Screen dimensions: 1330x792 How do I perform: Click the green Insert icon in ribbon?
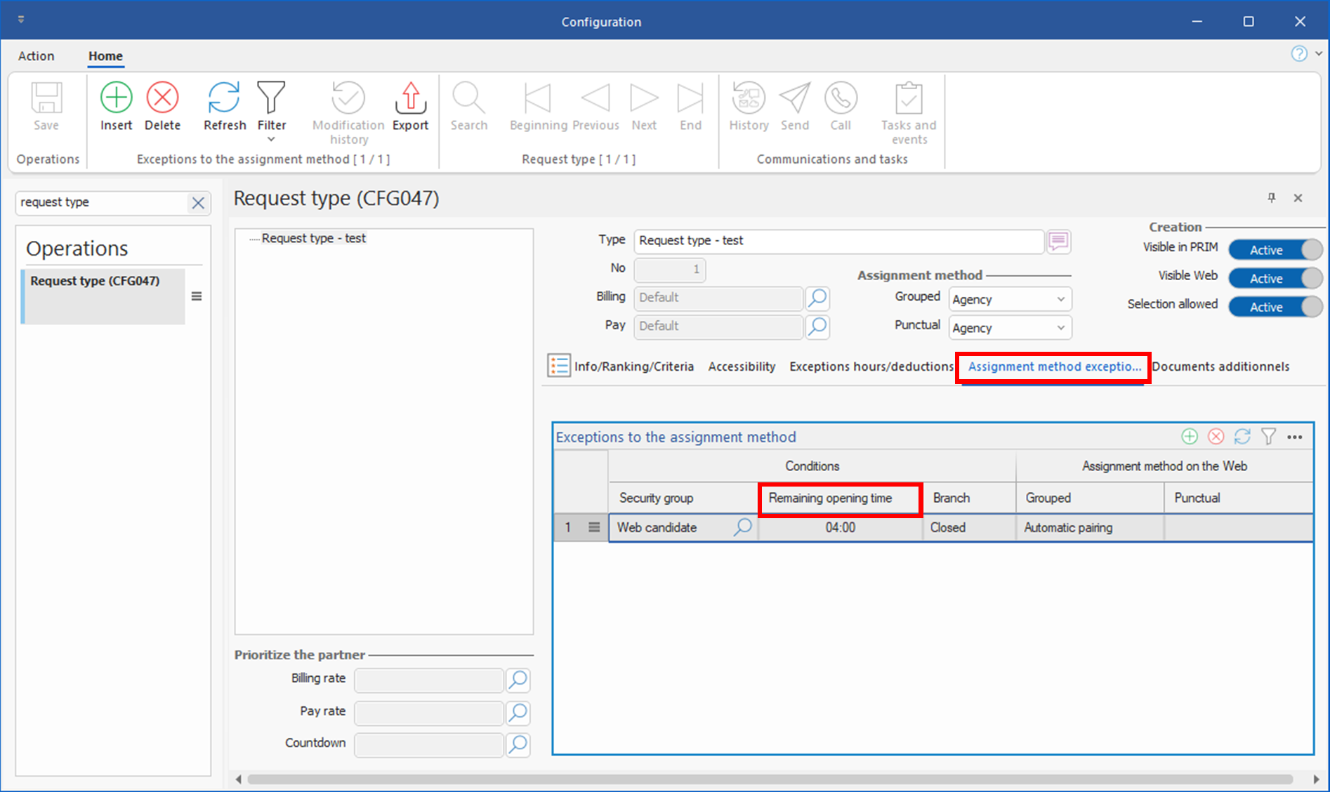pos(116,98)
